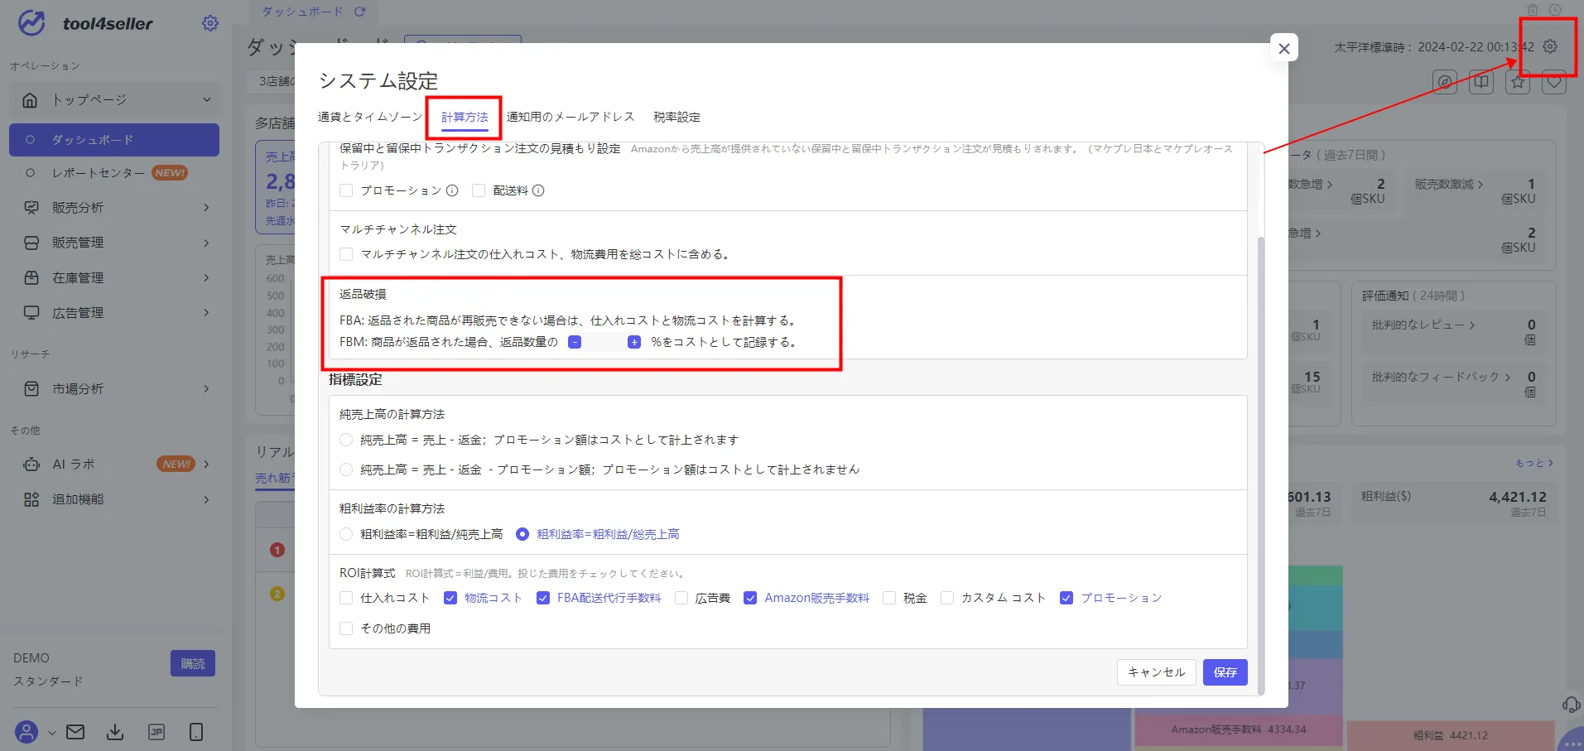Expand the 広告管理 menu chevron
The image size is (1584, 751).
pyautogui.click(x=206, y=313)
